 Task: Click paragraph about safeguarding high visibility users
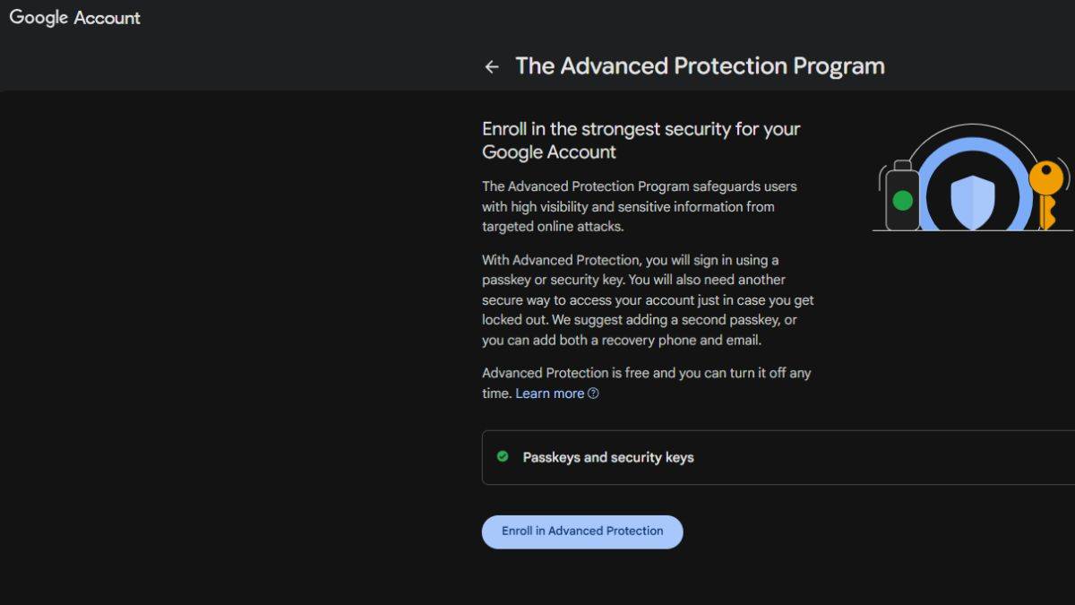pos(640,206)
